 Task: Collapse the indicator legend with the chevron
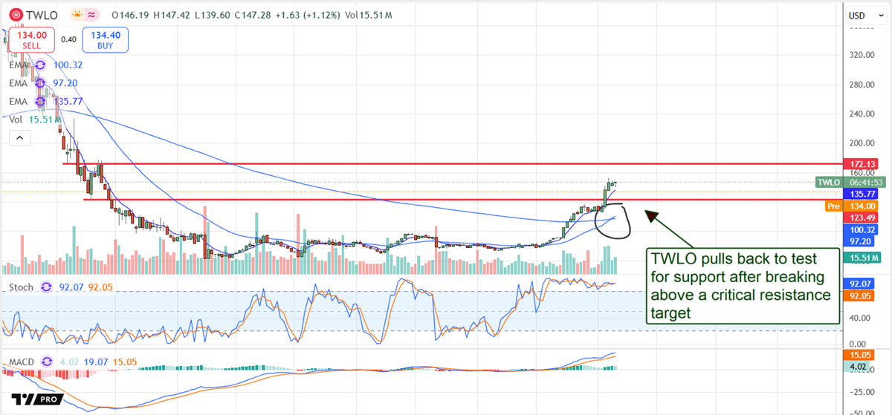[x=20, y=137]
